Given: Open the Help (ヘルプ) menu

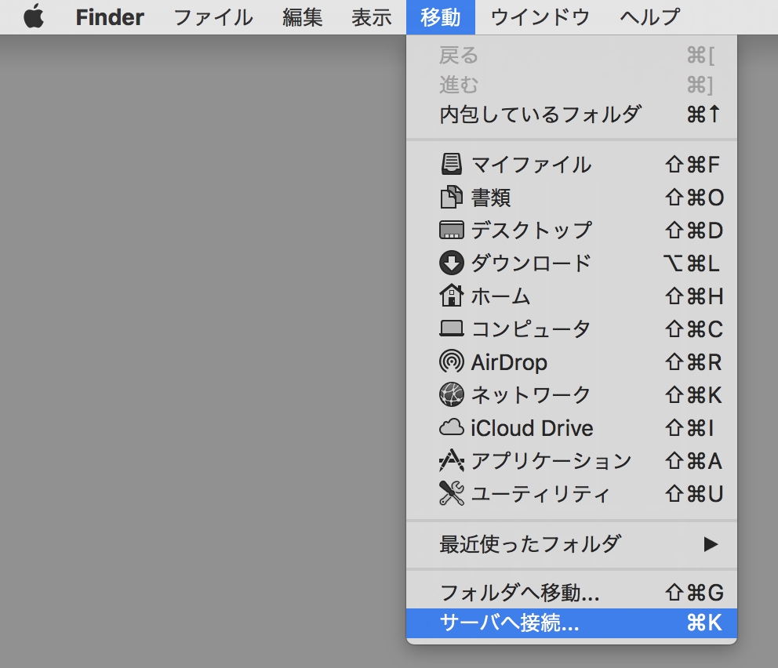Looking at the screenshot, I should [650, 16].
